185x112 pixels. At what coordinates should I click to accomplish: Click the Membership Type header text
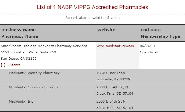click(160, 36)
